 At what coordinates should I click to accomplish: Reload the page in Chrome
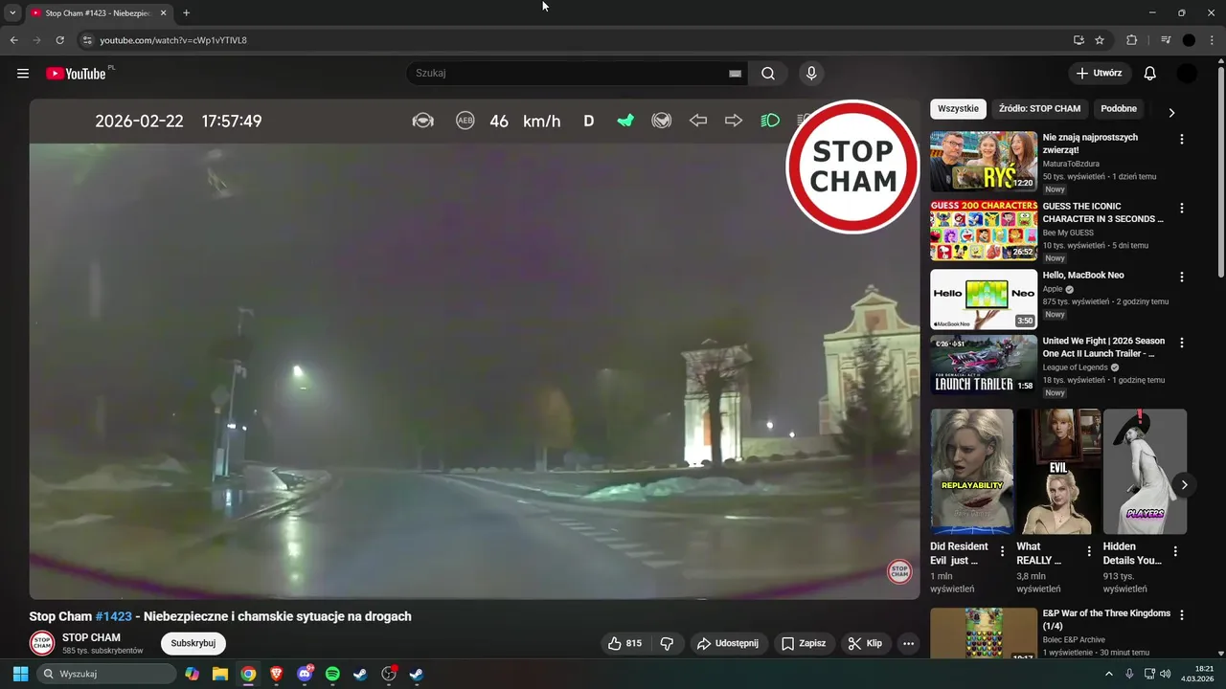[x=59, y=40]
